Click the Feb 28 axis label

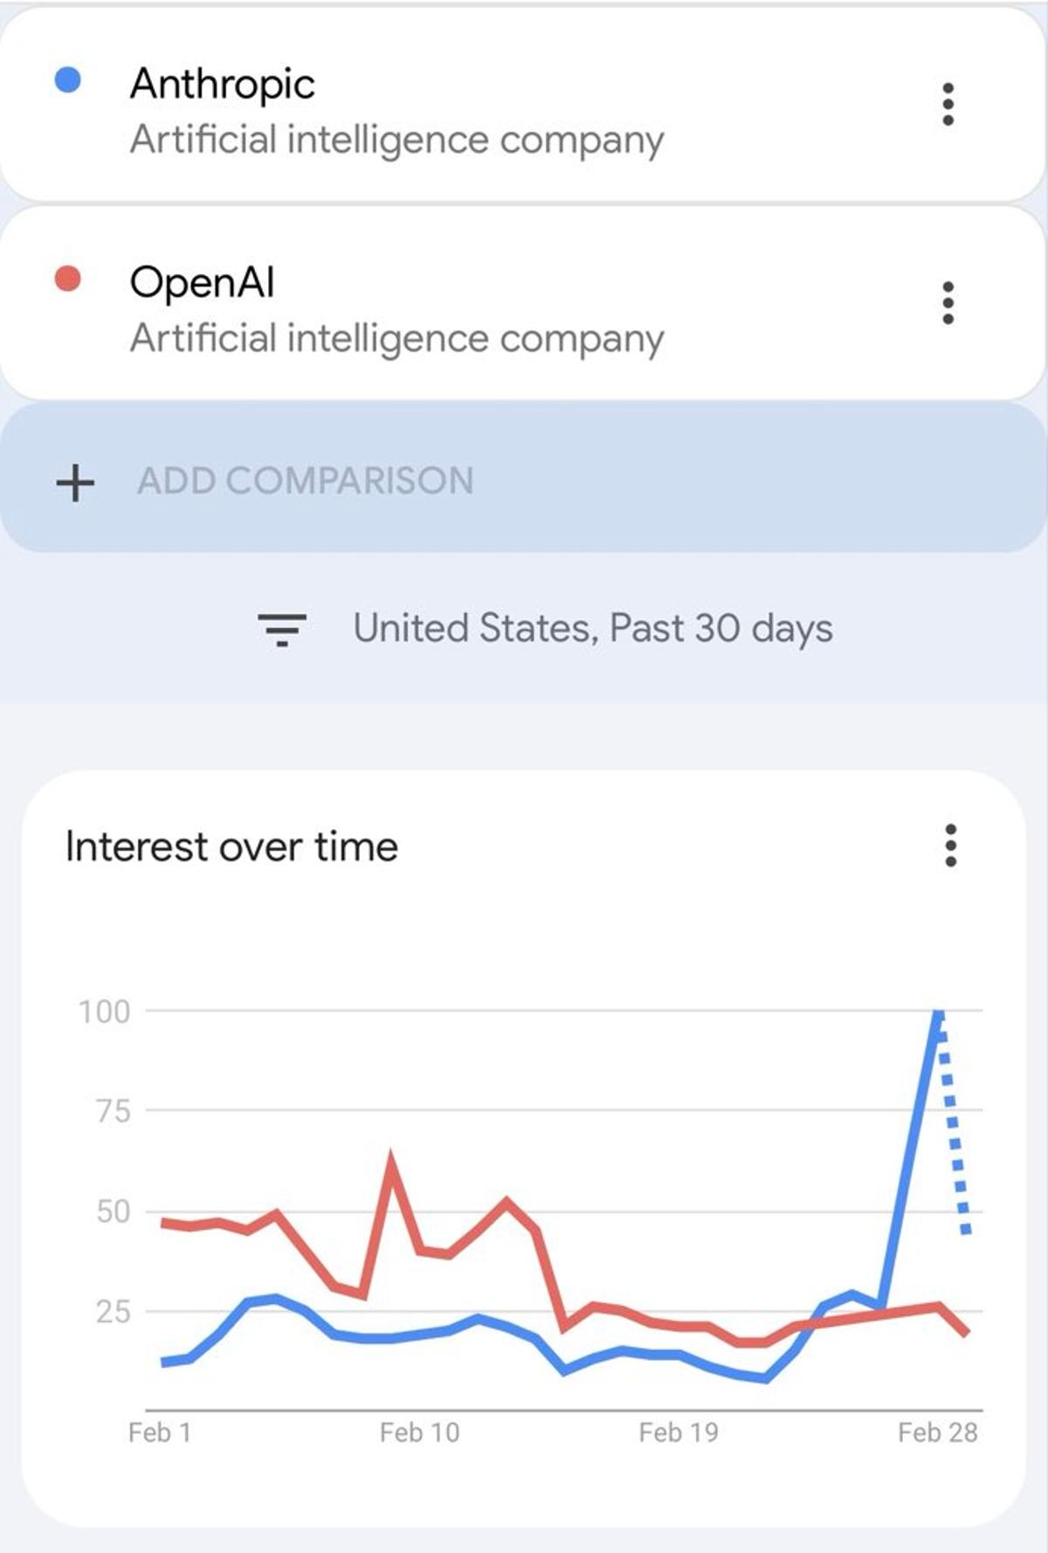pyautogui.click(x=937, y=1432)
